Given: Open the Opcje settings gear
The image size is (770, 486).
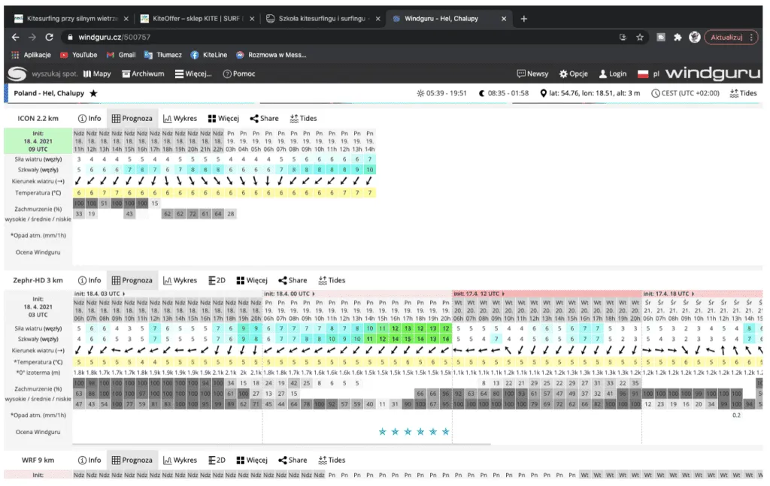Looking at the screenshot, I should pos(573,74).
